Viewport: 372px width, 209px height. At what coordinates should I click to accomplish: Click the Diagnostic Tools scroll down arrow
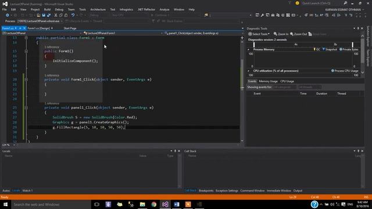363,72
